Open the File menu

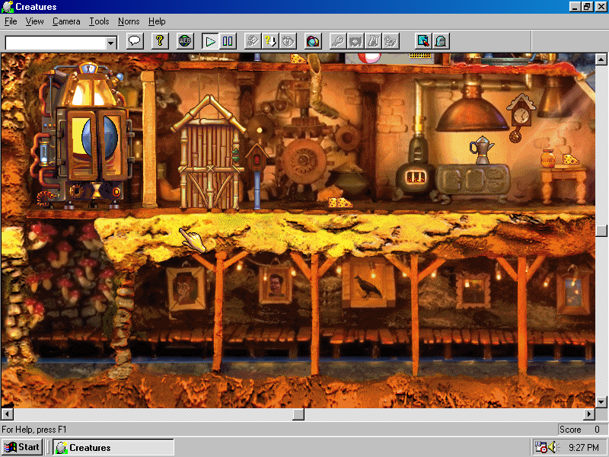(x=11, y=21)
